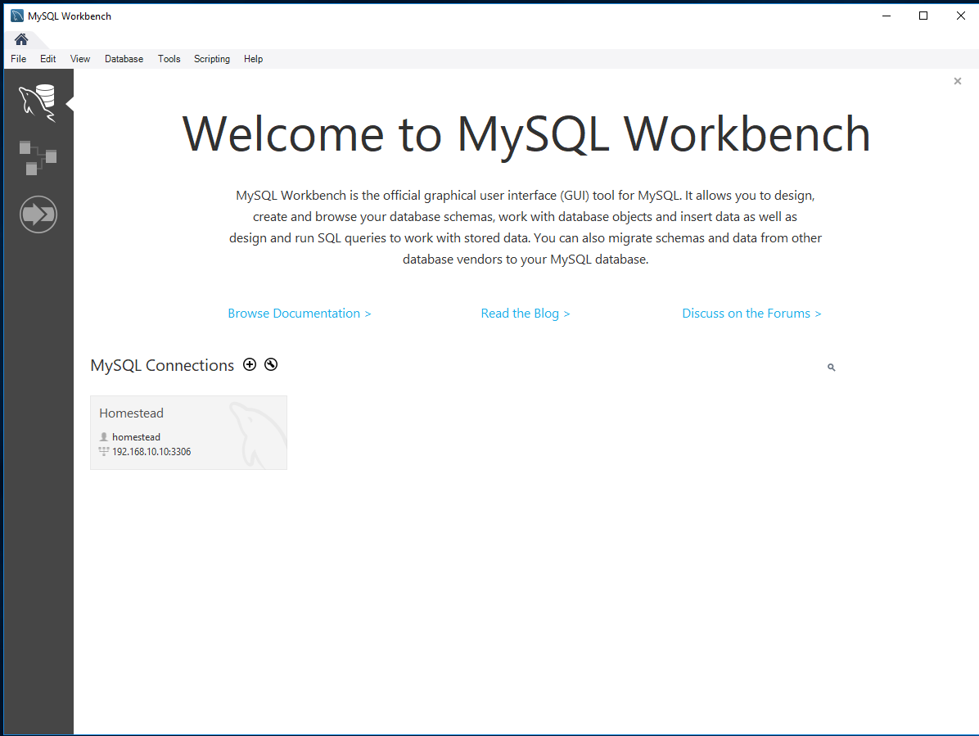Open the models view sidebar icon
Viewport: 979px width, 736px height.
[x=38, y=158]
